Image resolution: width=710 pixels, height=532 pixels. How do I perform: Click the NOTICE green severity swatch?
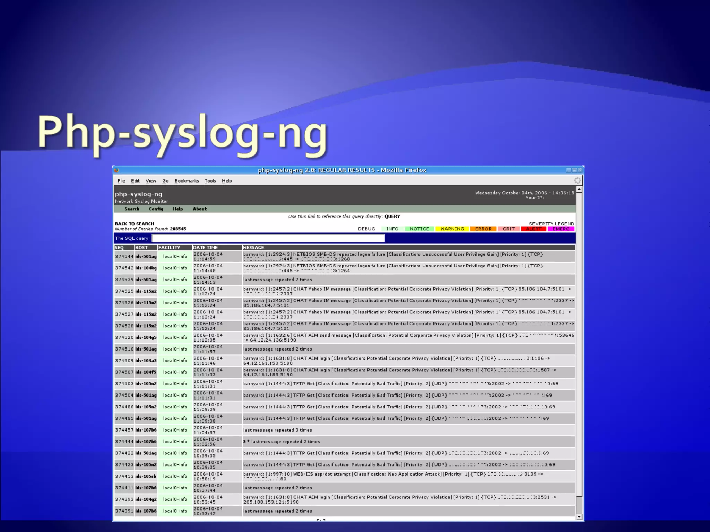click(x=419, y=229)
